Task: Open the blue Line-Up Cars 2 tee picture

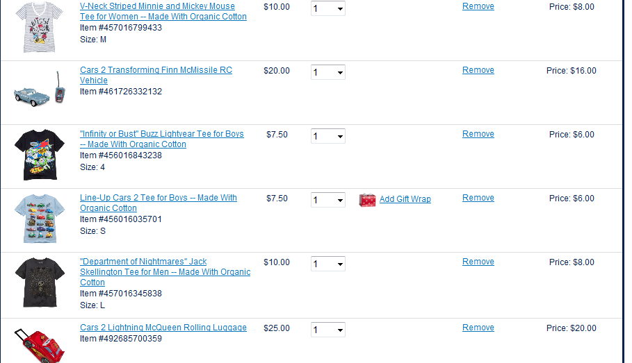Action: click(40, 218)
